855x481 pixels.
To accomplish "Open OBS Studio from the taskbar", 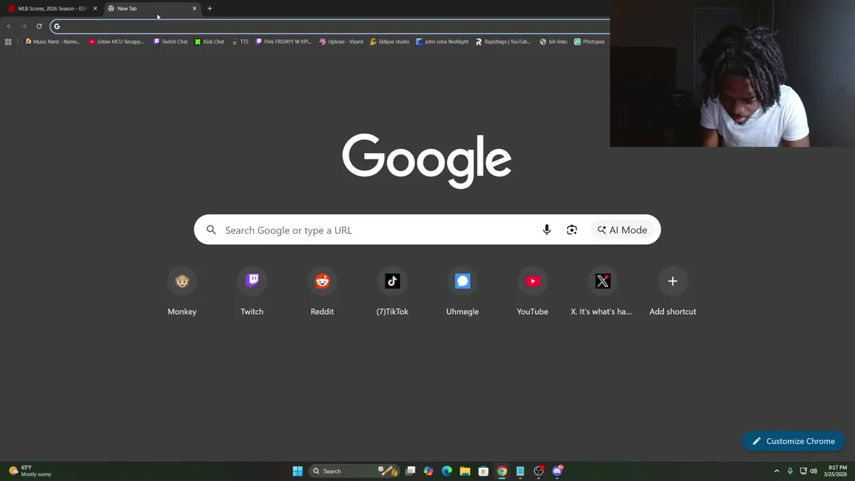I will click(538, 471).
